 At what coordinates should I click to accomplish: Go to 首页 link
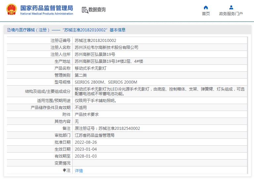click(206, 14)
